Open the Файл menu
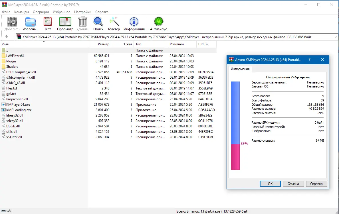This screenshot has width=339, height=214. click(x=6, y=12)
